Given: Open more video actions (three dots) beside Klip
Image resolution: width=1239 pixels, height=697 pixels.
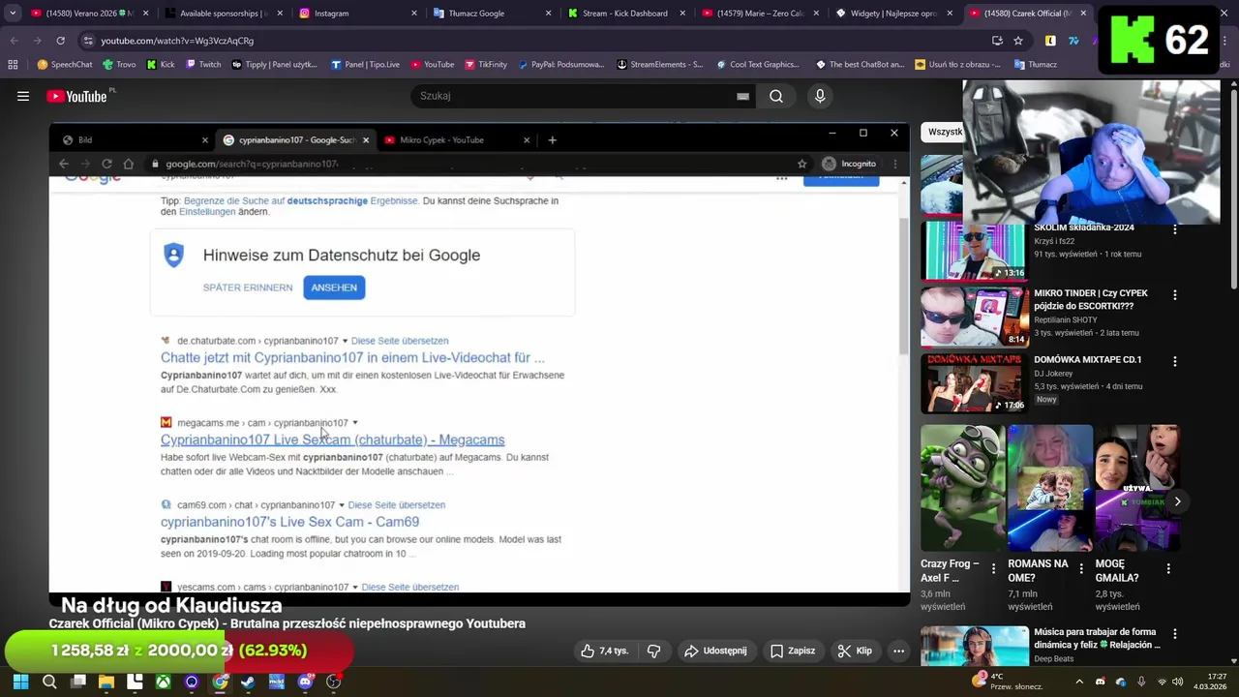Looking at the screenshot, I should point(898,652).
